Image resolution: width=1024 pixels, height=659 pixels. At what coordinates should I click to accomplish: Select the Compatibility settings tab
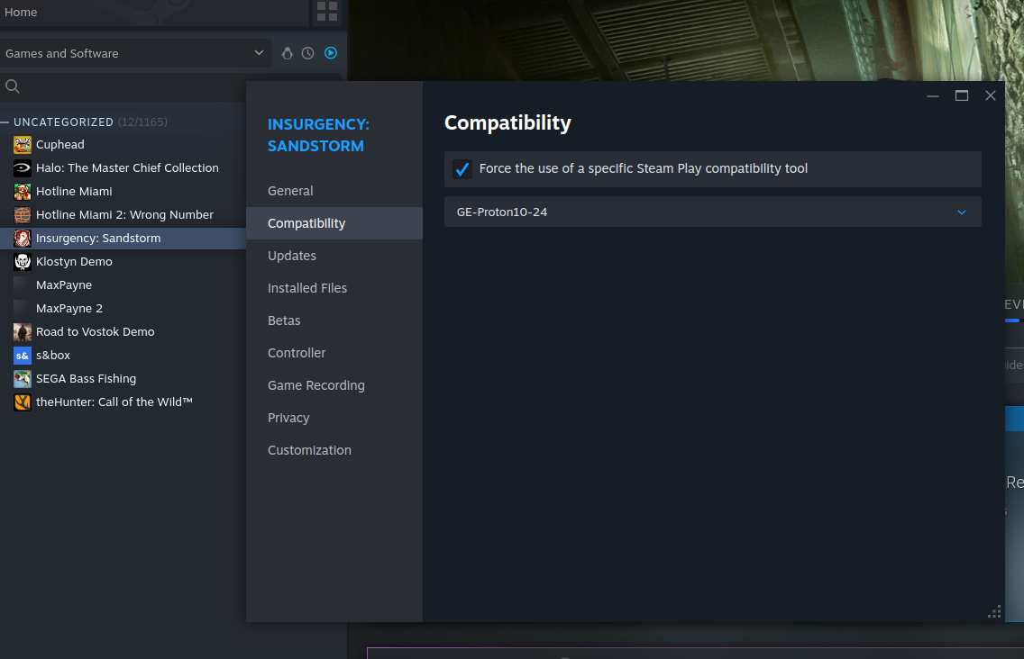point(334,223)
